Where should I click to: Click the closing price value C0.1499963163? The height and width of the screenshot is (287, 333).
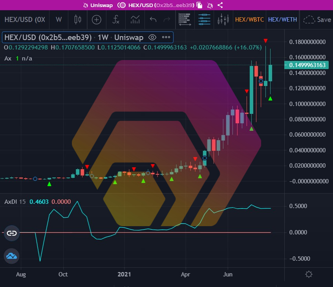click(165, 48)
